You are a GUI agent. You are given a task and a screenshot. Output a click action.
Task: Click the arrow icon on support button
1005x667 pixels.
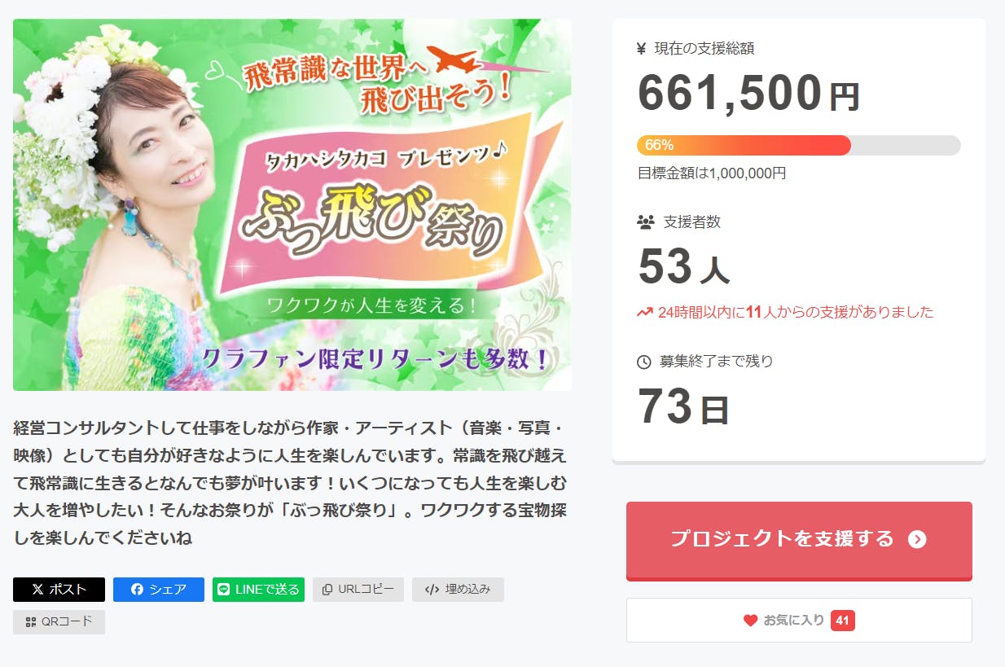(x=917, y=539)
